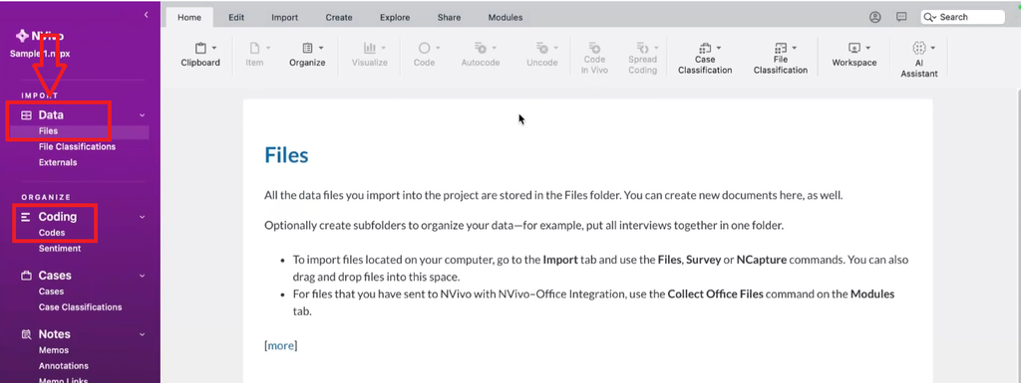Viewport: 1021px width, 383px height.
Task: Select File Classifications in sidebar
Action: pyautogui.click(x=77, y=146)
